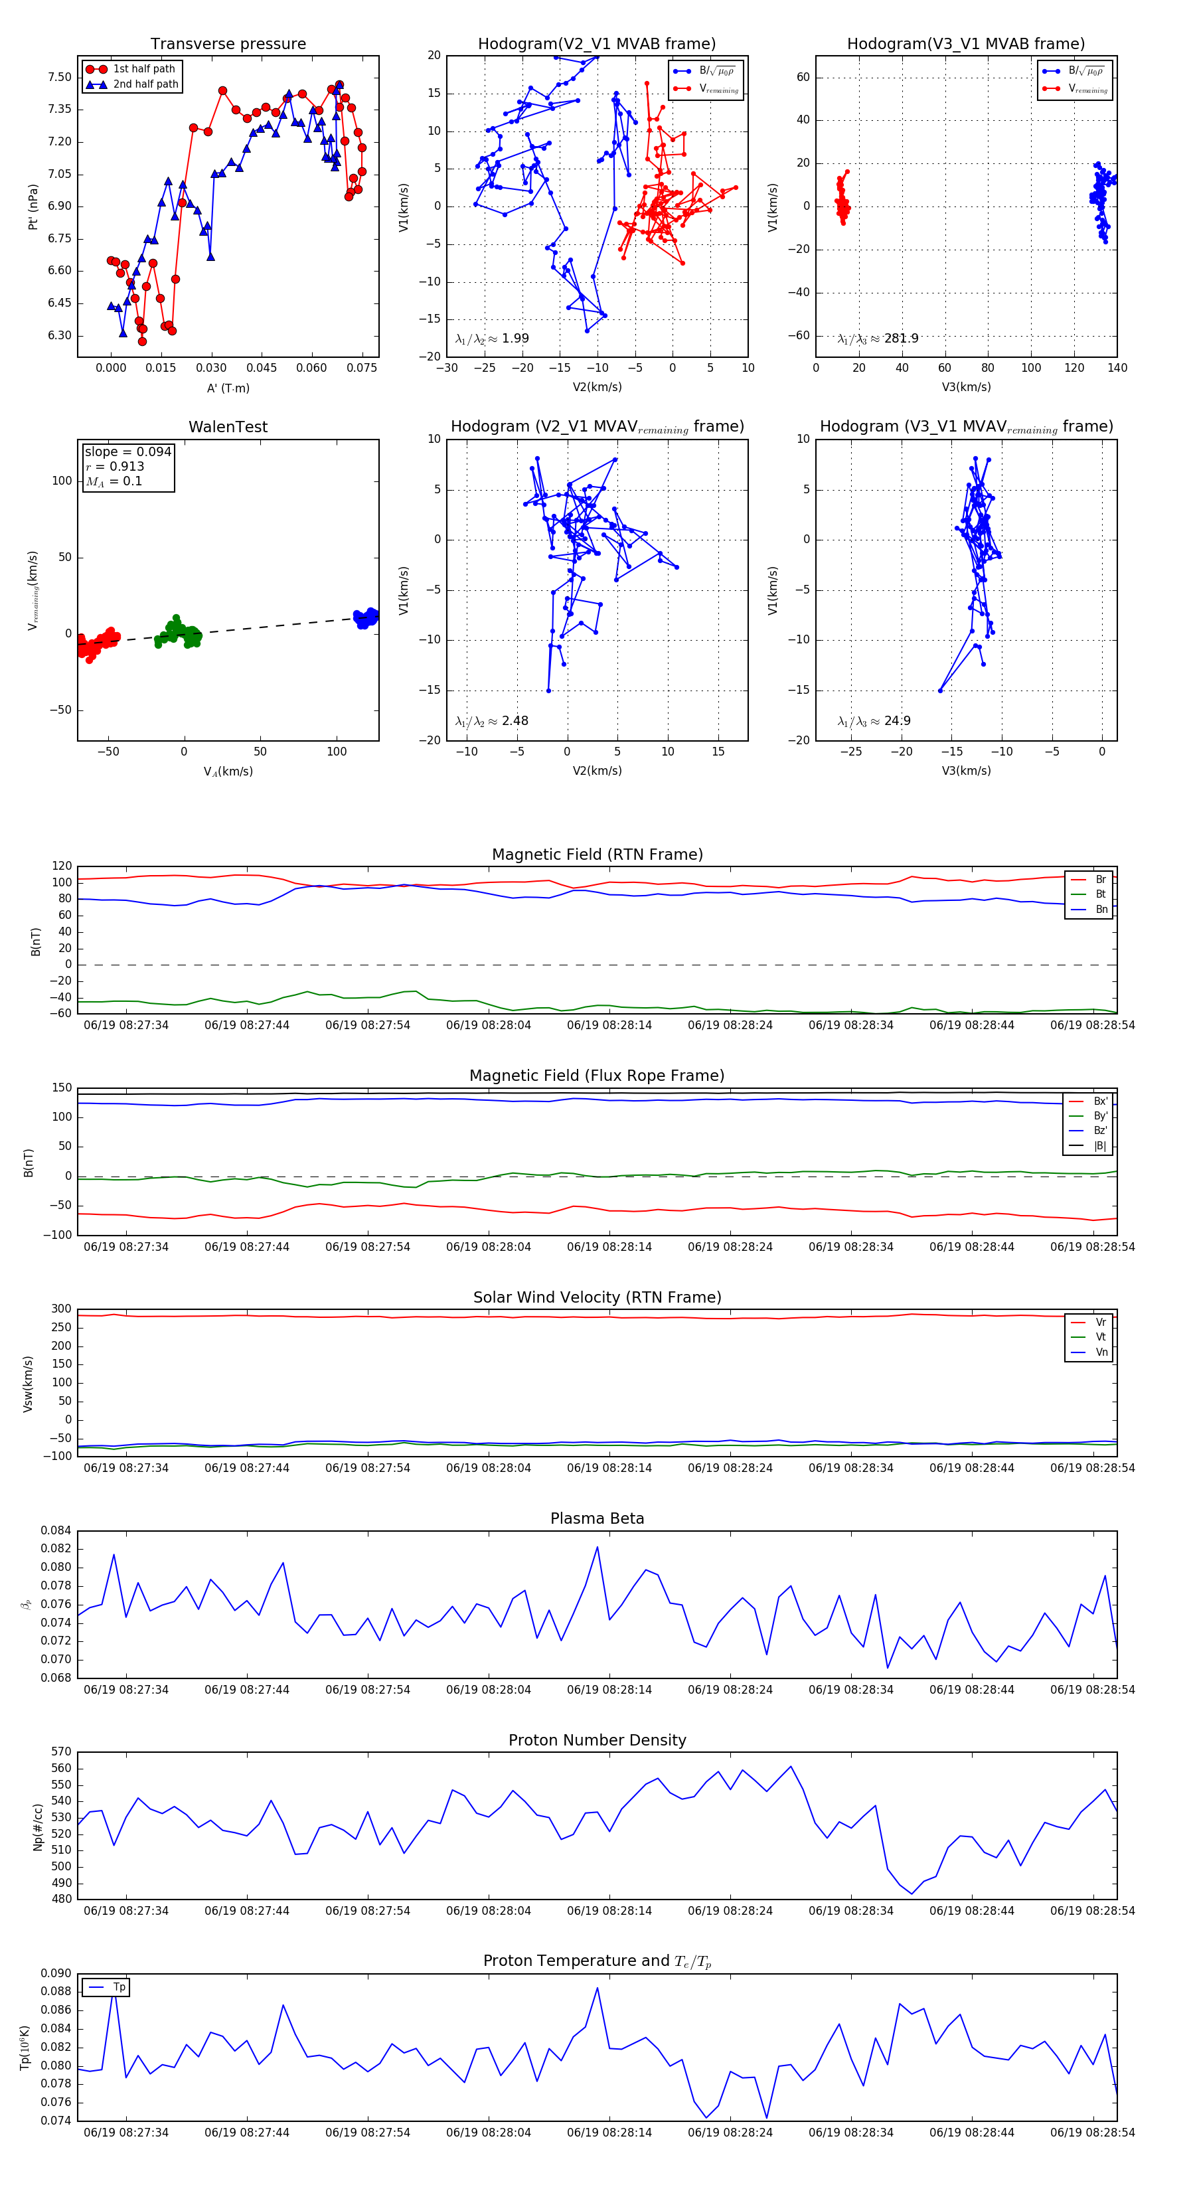Click the A' (T·m) x-axis label
Image resolution: width=1195 pixels, height=2191 pixels.
click(x=228, y=388)
